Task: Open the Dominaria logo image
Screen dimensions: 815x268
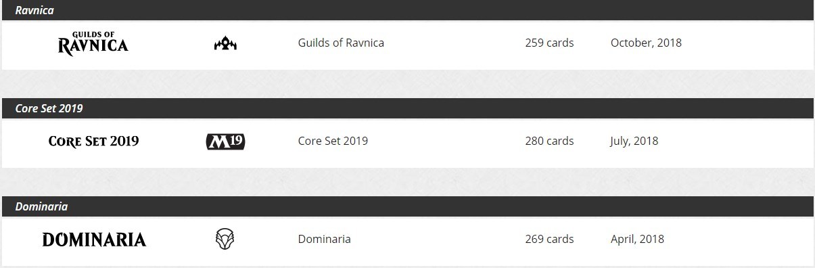Action: [x=94, y=240]
